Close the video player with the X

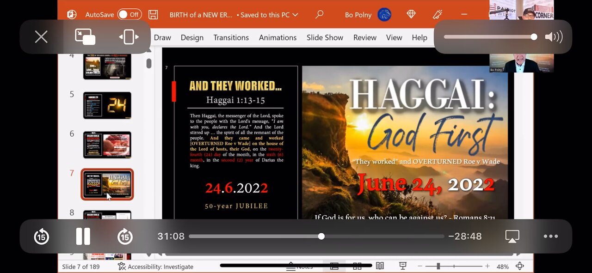[x=41, y=37]
